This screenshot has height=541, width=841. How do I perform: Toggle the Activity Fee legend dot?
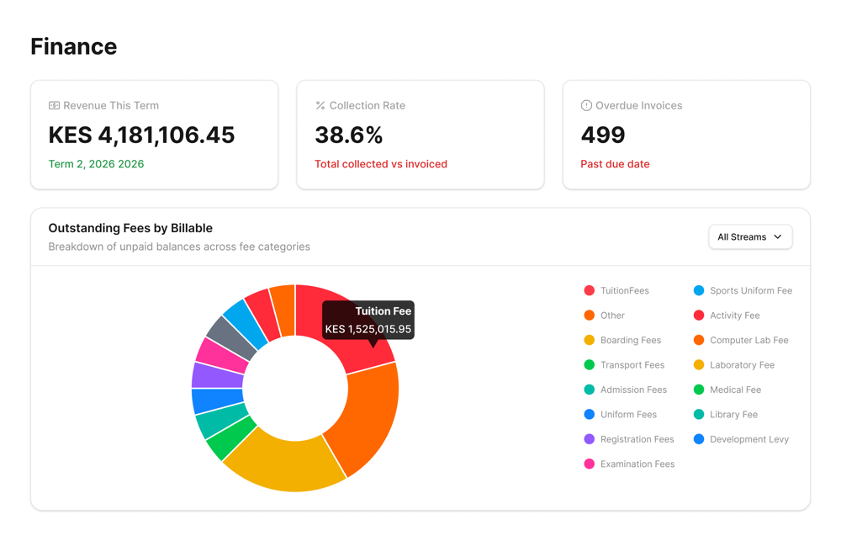point(698,315)
